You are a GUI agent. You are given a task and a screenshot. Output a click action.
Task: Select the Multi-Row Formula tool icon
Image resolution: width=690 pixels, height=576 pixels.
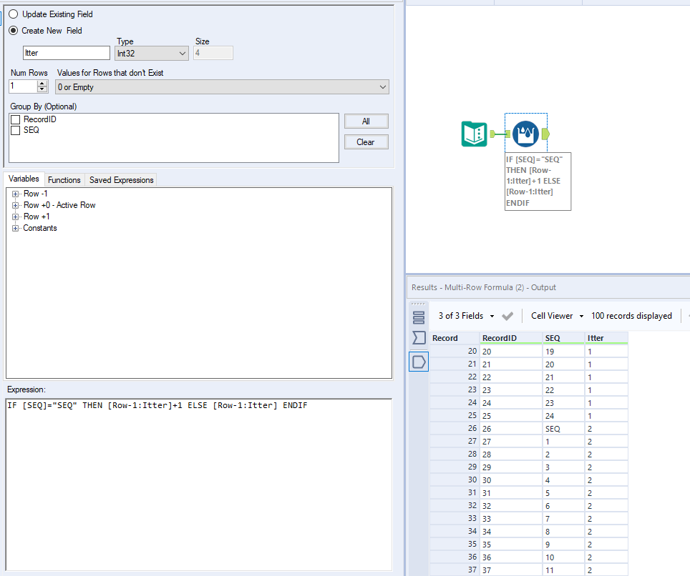point(526,134)
